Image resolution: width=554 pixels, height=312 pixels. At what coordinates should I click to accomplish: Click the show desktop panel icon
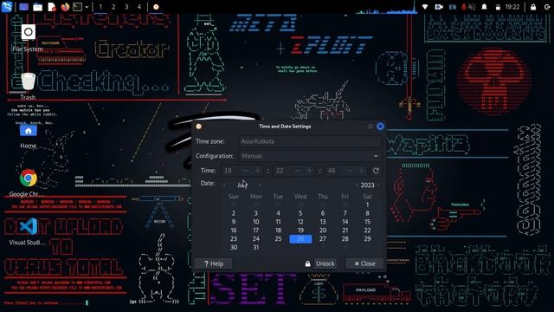[23, 7]
